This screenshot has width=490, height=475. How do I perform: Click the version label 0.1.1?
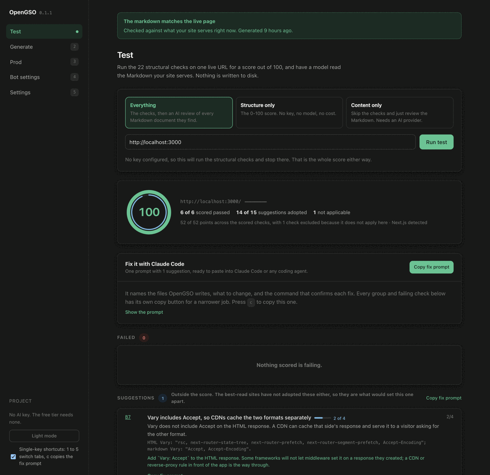[46, 13]
